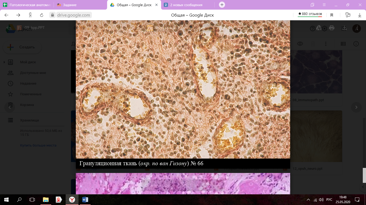Open Yandex home via Я icon
Viewport: 366px width, 205px height.
[30, 15]
